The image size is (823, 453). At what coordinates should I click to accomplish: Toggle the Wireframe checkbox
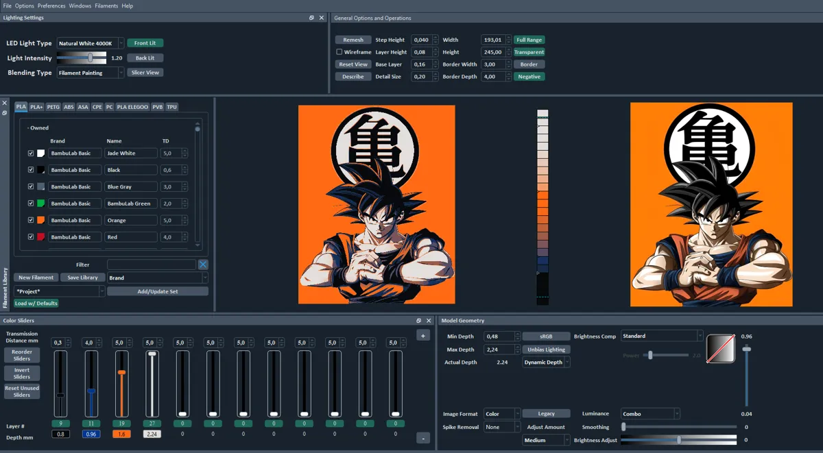[339, 52]
